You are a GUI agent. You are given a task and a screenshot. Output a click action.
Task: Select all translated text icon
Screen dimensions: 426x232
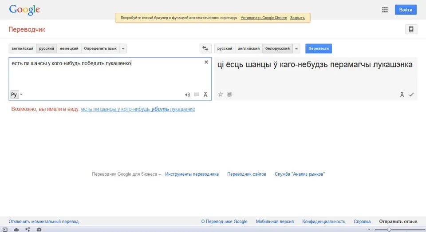tap(229, 94)
